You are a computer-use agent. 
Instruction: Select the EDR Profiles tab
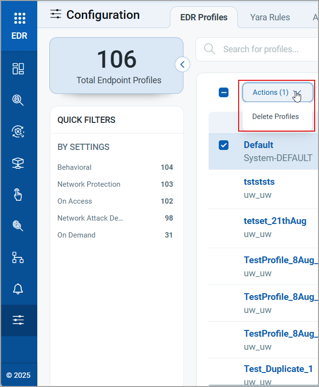[203, 17]
